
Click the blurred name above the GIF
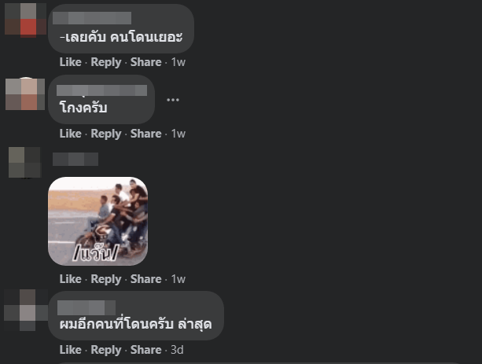pos(75,160)
